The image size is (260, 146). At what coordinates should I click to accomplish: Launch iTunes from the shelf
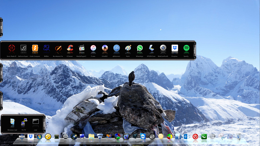click(93, 48)
